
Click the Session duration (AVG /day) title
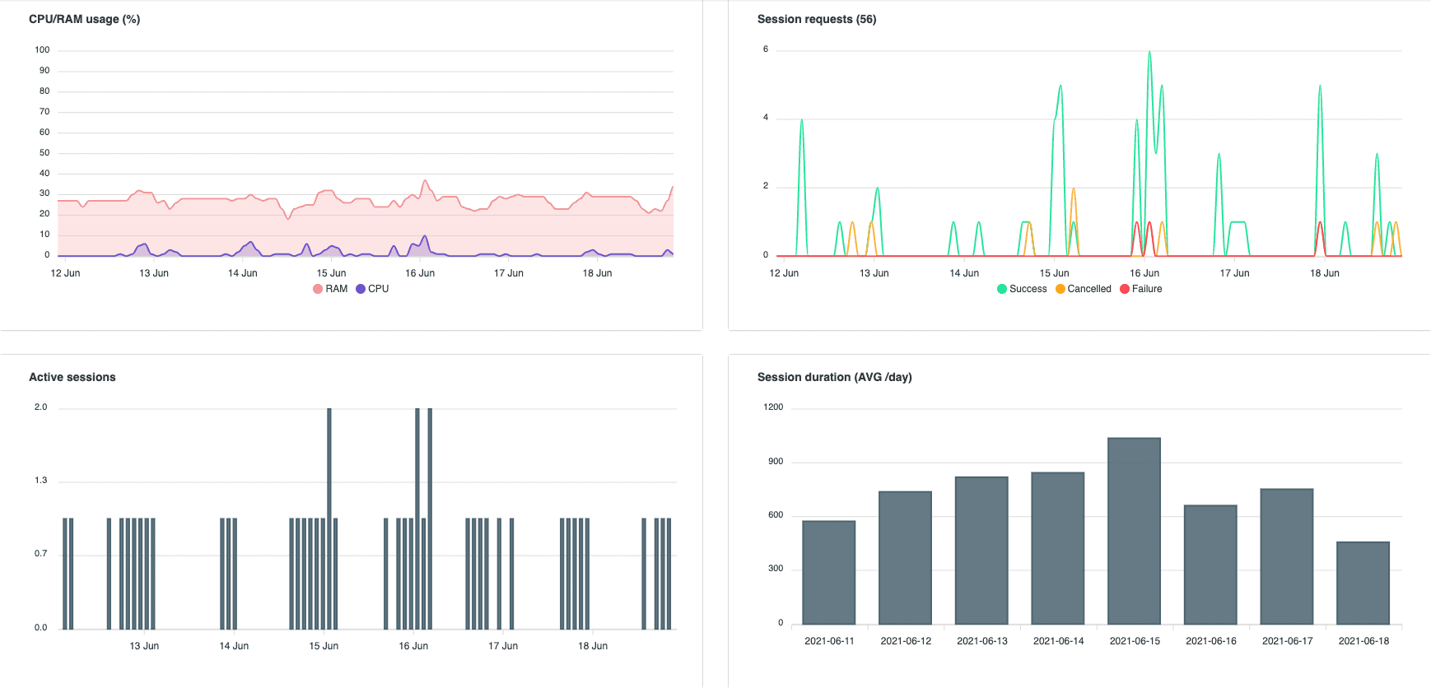[835, 377]
